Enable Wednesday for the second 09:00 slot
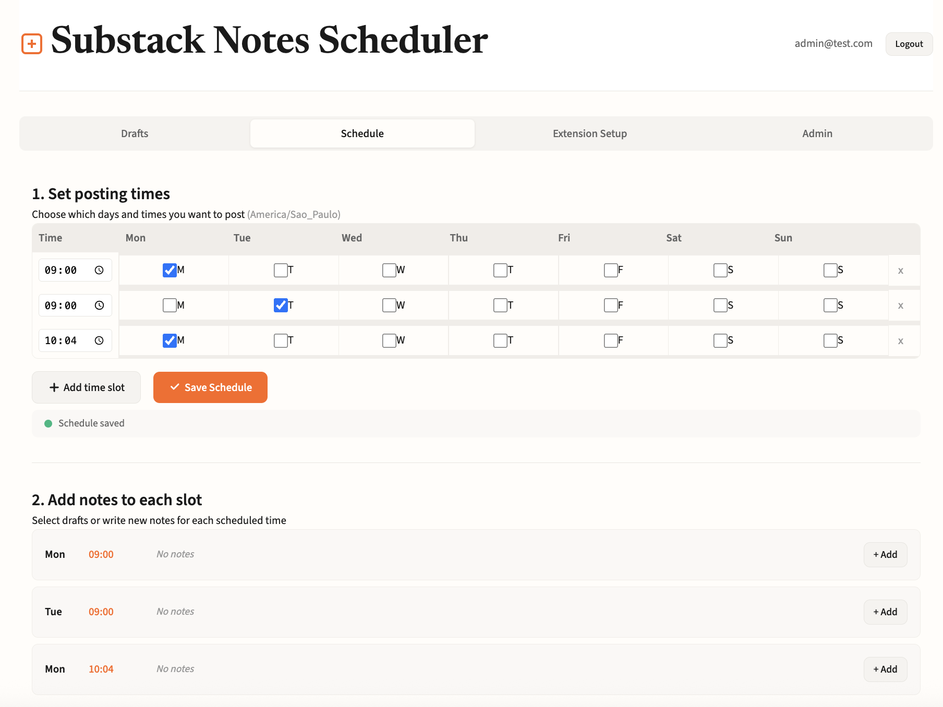The width and height of the screenshot is (943, 707). click(x=389, y=306)
